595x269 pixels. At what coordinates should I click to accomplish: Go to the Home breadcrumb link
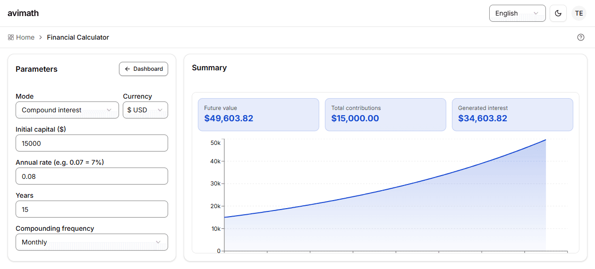click(25, 37)
